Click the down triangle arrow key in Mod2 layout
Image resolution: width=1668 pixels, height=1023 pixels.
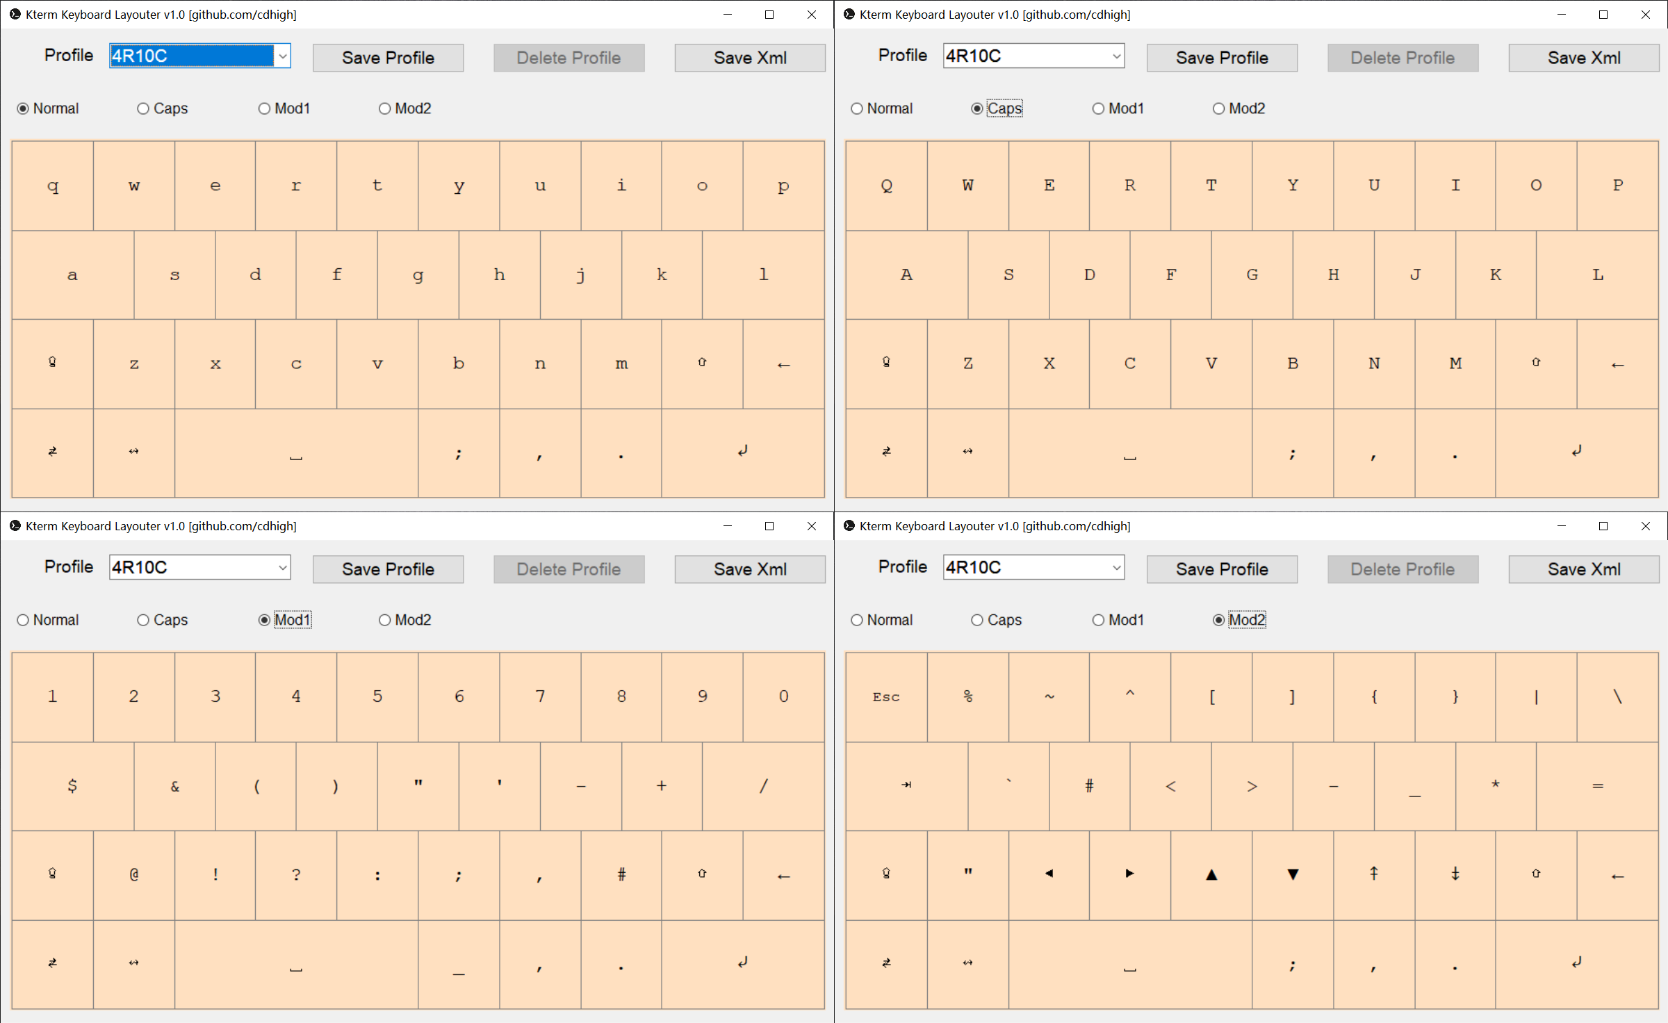point(1292,875)
